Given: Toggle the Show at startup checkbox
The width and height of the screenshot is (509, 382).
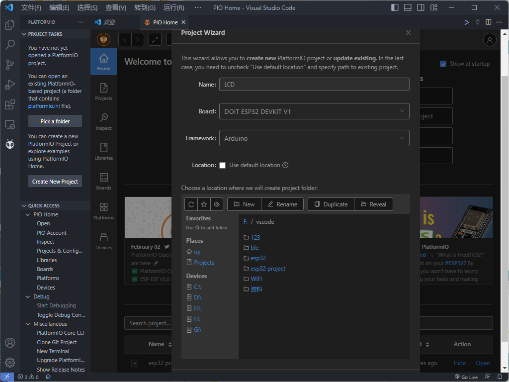Looking at the screenshot, I should (443, 64).
